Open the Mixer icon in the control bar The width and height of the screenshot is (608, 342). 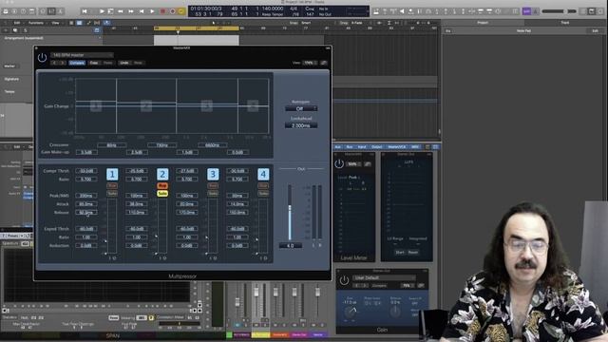coord(51,11)
